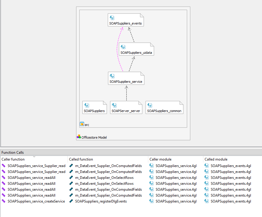The height and width of the screenshot is (217, 262).
Task: Click the 4gl icon on SOAPSuppliers_service node
Action: pyautogui.click(x=112, y=76)
